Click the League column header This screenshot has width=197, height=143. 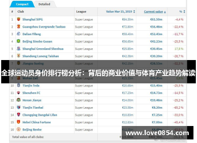81,11
